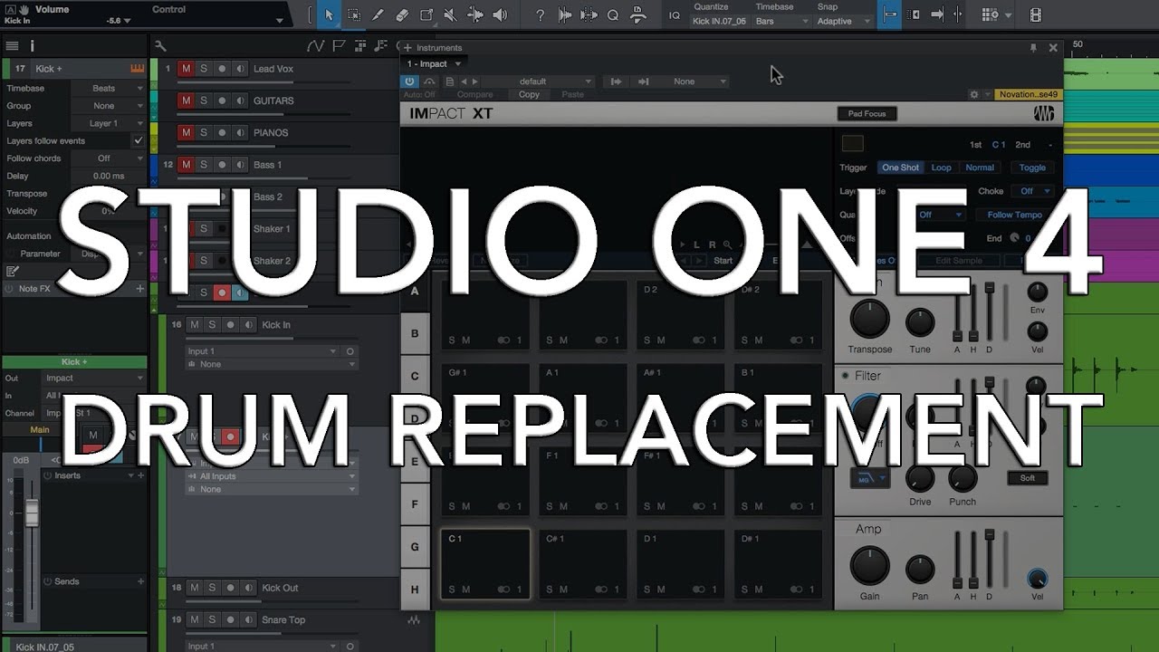Click the add instrument plus icon

click(407, 47)
